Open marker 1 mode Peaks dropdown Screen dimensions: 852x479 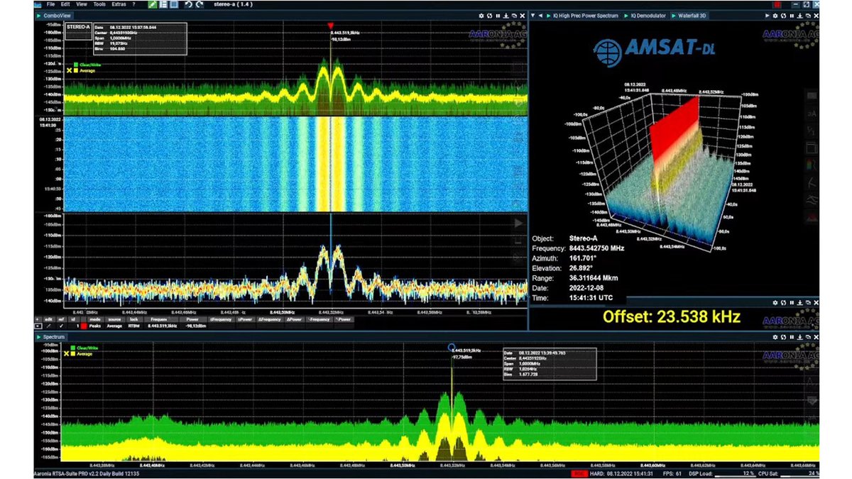pyautogui.click(x=95, y=326)
